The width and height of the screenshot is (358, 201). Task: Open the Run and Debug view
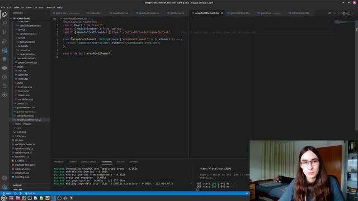click(x=4, y=41)
